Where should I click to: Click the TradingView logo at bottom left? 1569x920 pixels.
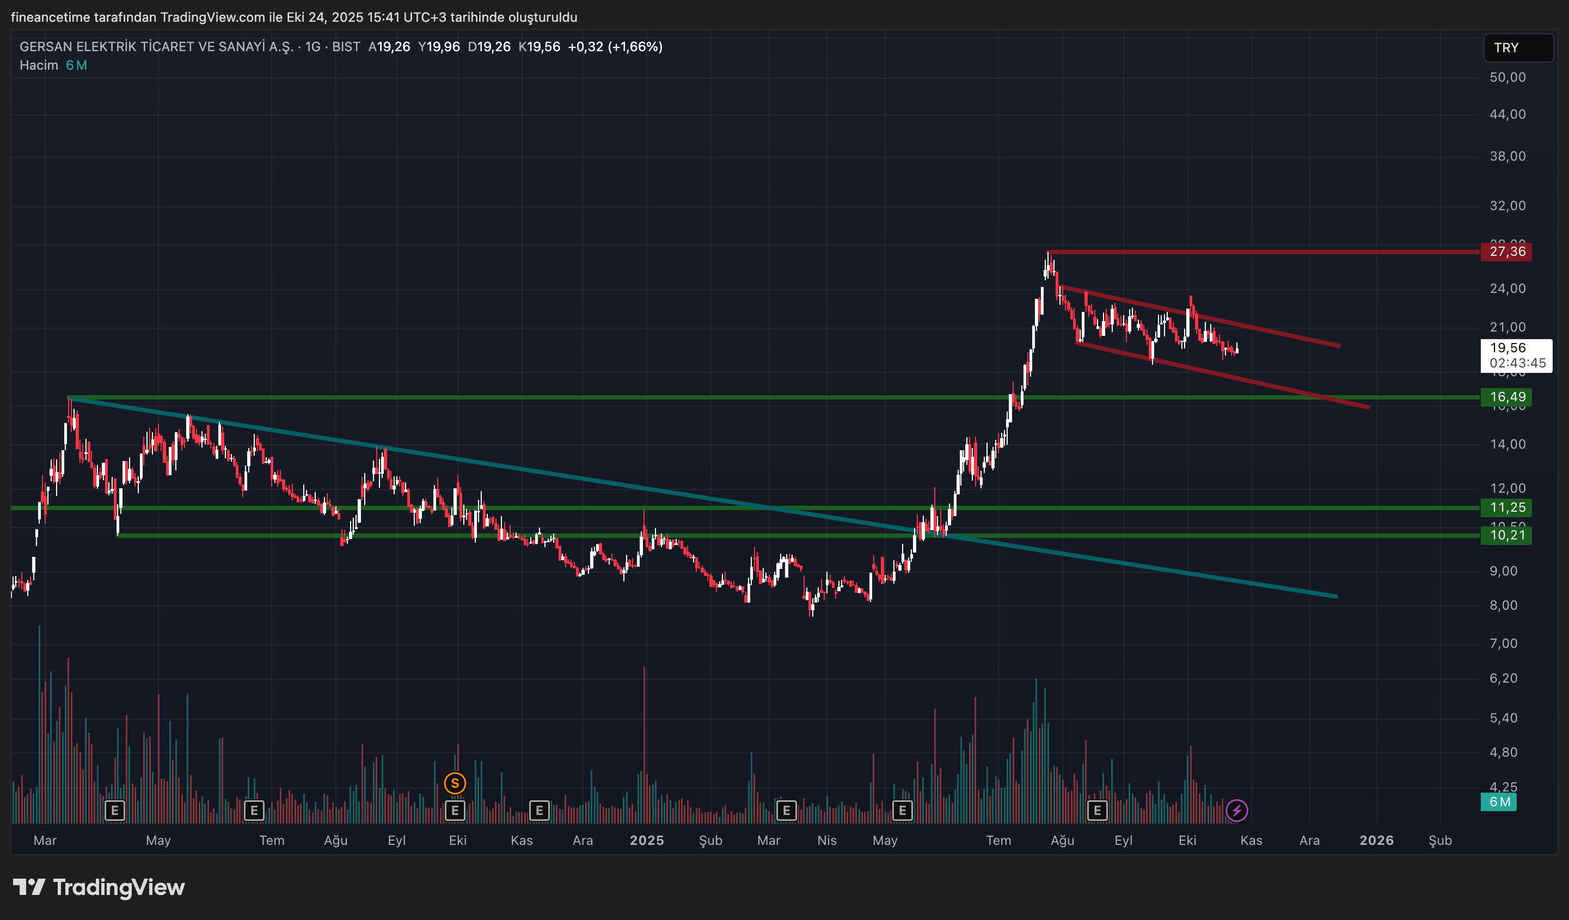(100, 887)
